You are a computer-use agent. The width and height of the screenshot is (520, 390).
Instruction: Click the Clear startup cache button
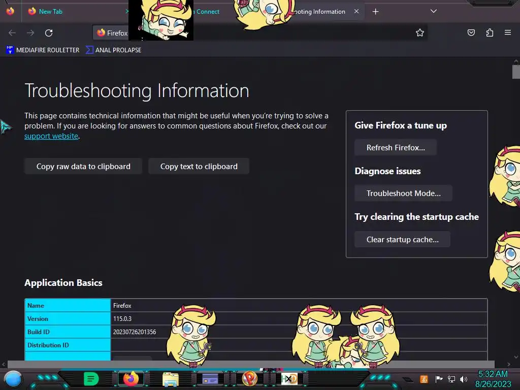coord(402,240)
